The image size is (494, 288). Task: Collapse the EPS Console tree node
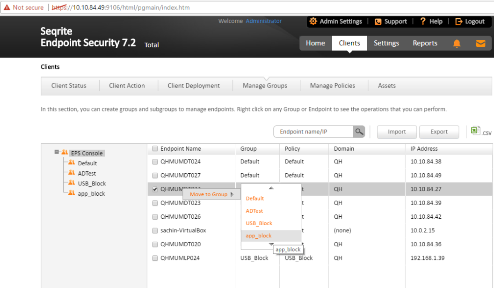click(x=57, y=152)
